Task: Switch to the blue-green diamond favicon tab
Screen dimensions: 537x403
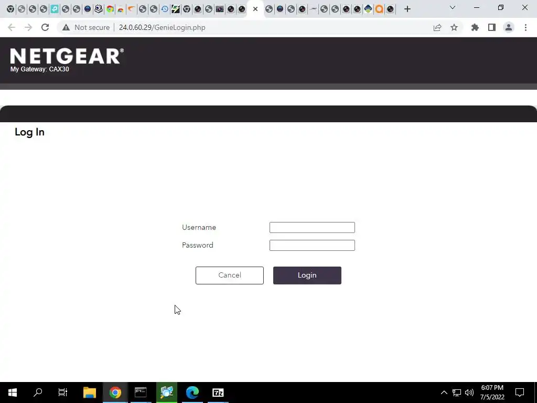Action: point(368,9)
